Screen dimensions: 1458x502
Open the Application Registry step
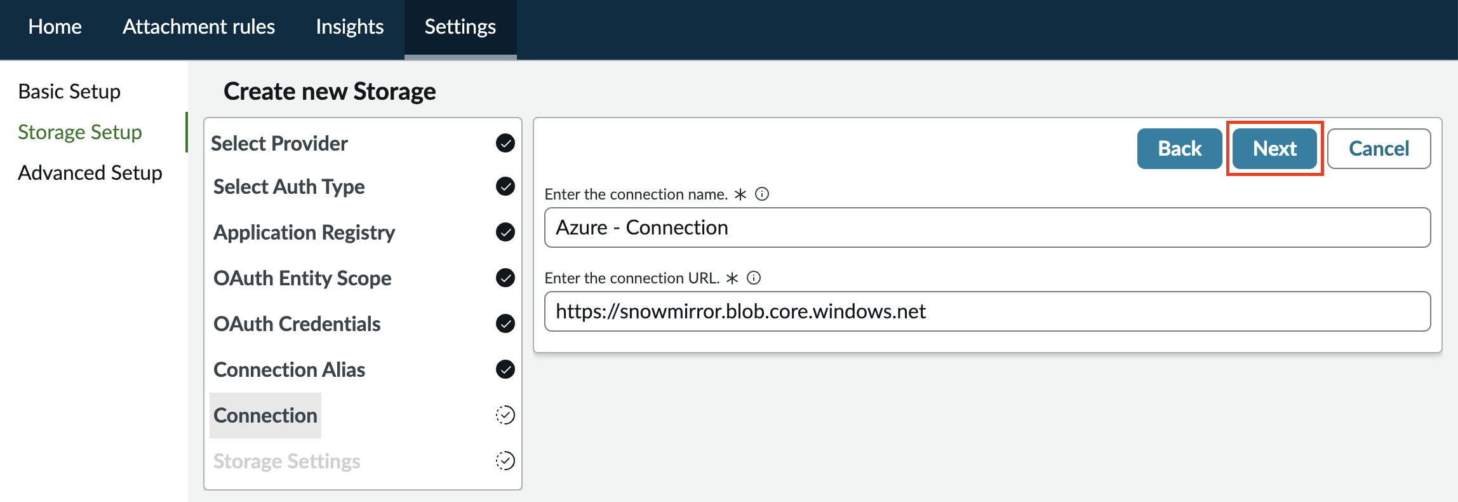pyautogui.click(x=304, y=233)
